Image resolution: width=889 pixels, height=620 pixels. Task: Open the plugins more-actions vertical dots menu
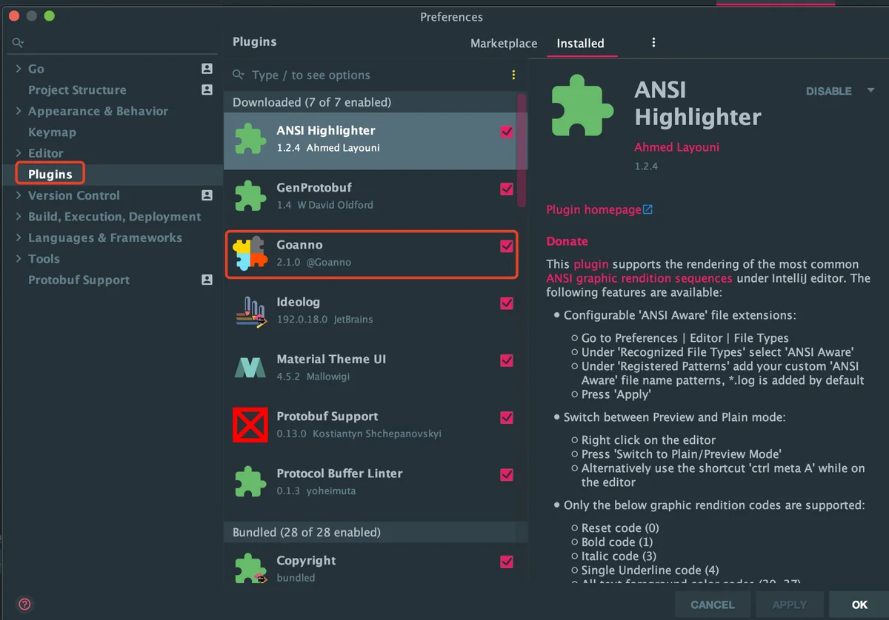pos(653,43)
